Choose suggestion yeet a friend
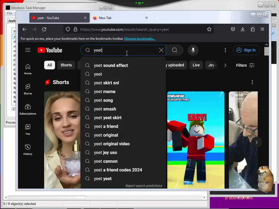This screenshot has height=209, width=279. [123, 126]
